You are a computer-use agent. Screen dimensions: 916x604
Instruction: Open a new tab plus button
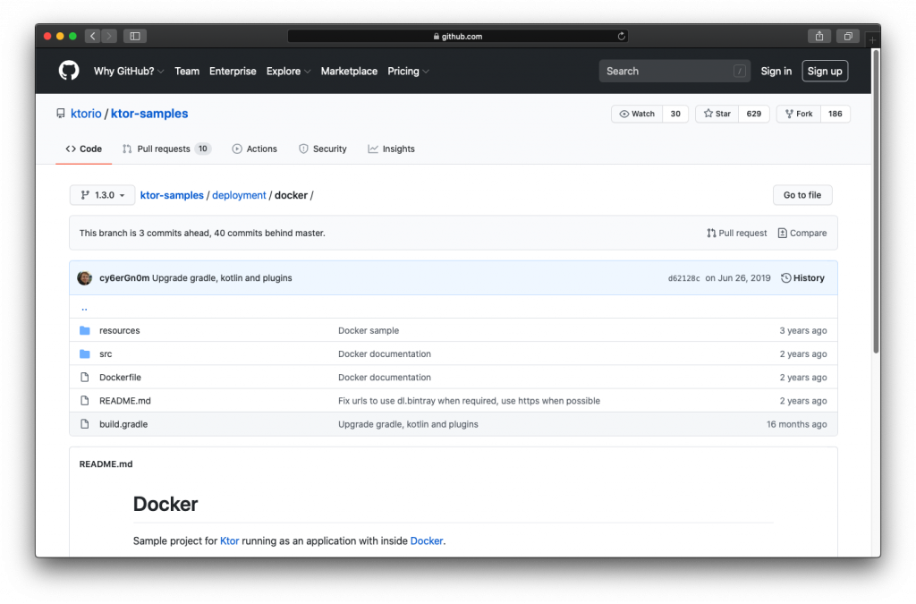point(872,39)
